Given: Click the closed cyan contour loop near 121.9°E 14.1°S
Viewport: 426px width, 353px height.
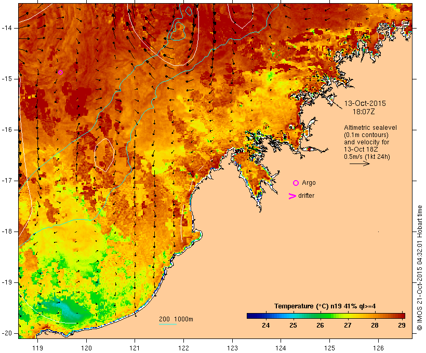Looking at the screenshot, I should click(x=178, y=32).
